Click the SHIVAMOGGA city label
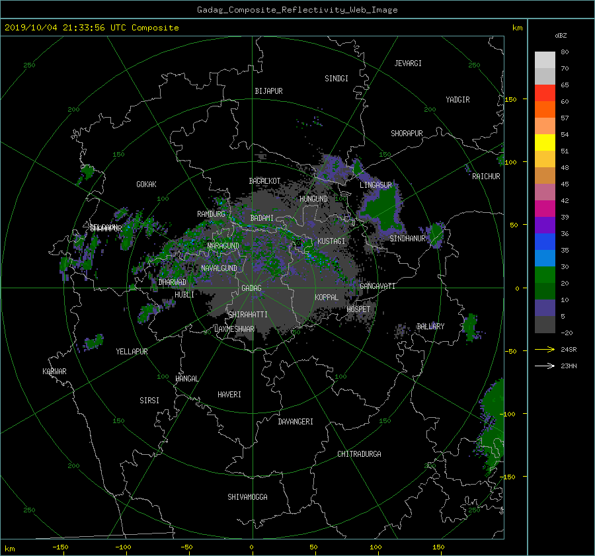This screenshot has height=556, width=595. pyautogui.click(x=247, y=497)
